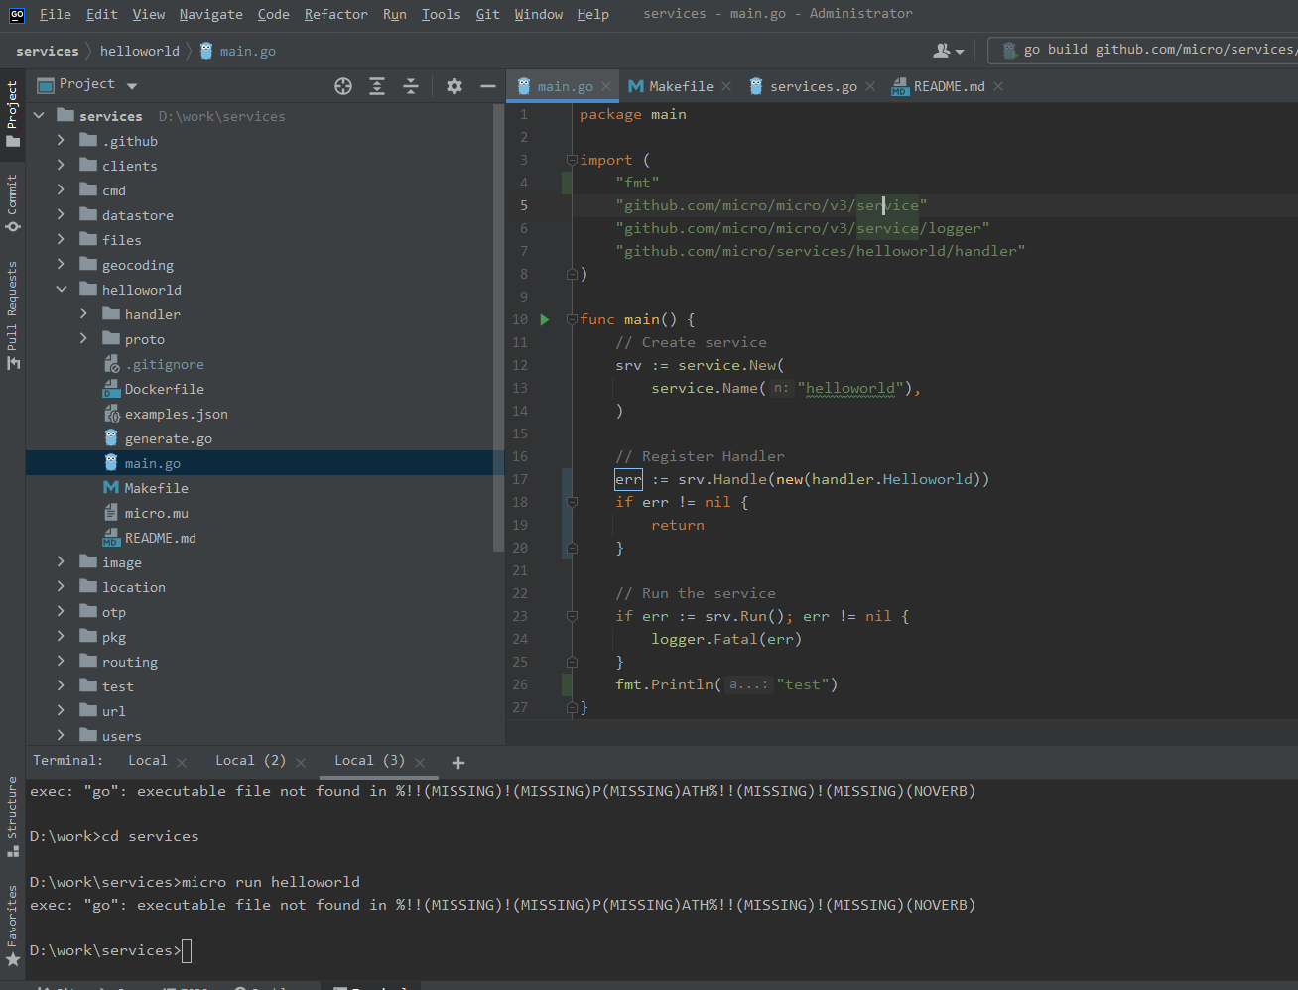1298x990 pixels.
Task: Open the Project tool window tab
Action: pyautogui.click(x=12, y=113)
